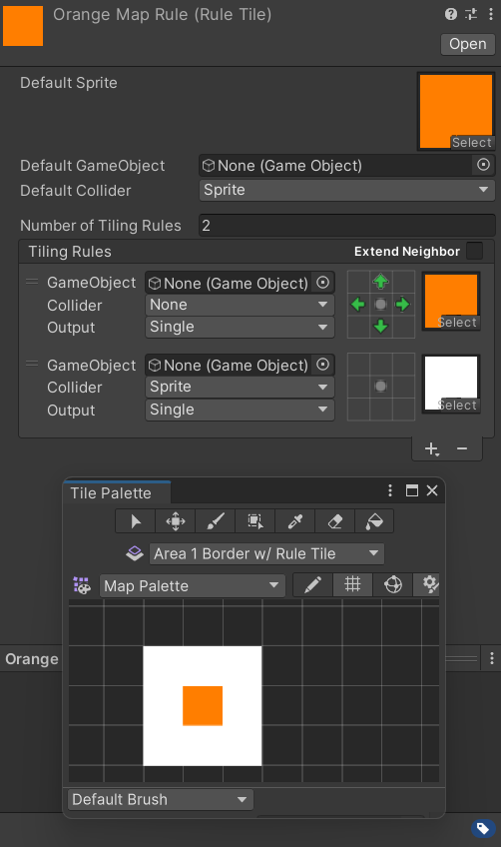Image resolution: width=501 pixels, height=847 pixels.
Task: Open the Default Collider dropdown
Action: (x=347, y=190)
